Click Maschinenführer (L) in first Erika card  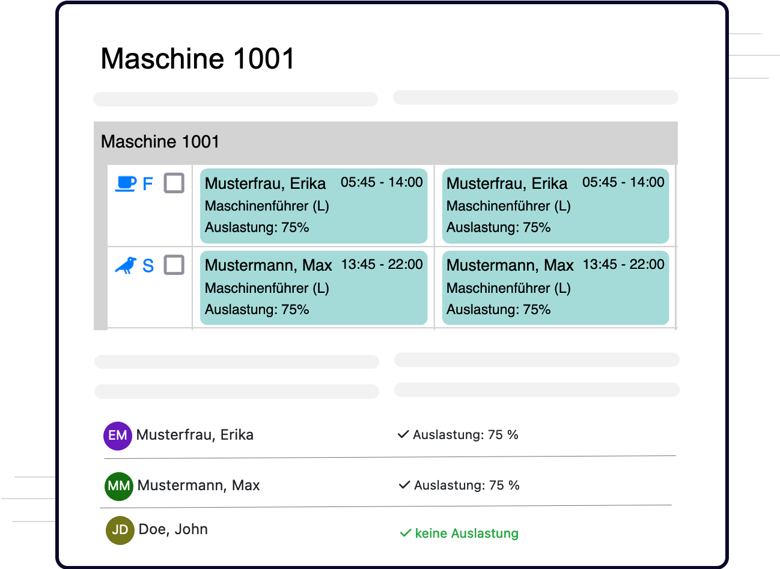click(x=267, y=206)
